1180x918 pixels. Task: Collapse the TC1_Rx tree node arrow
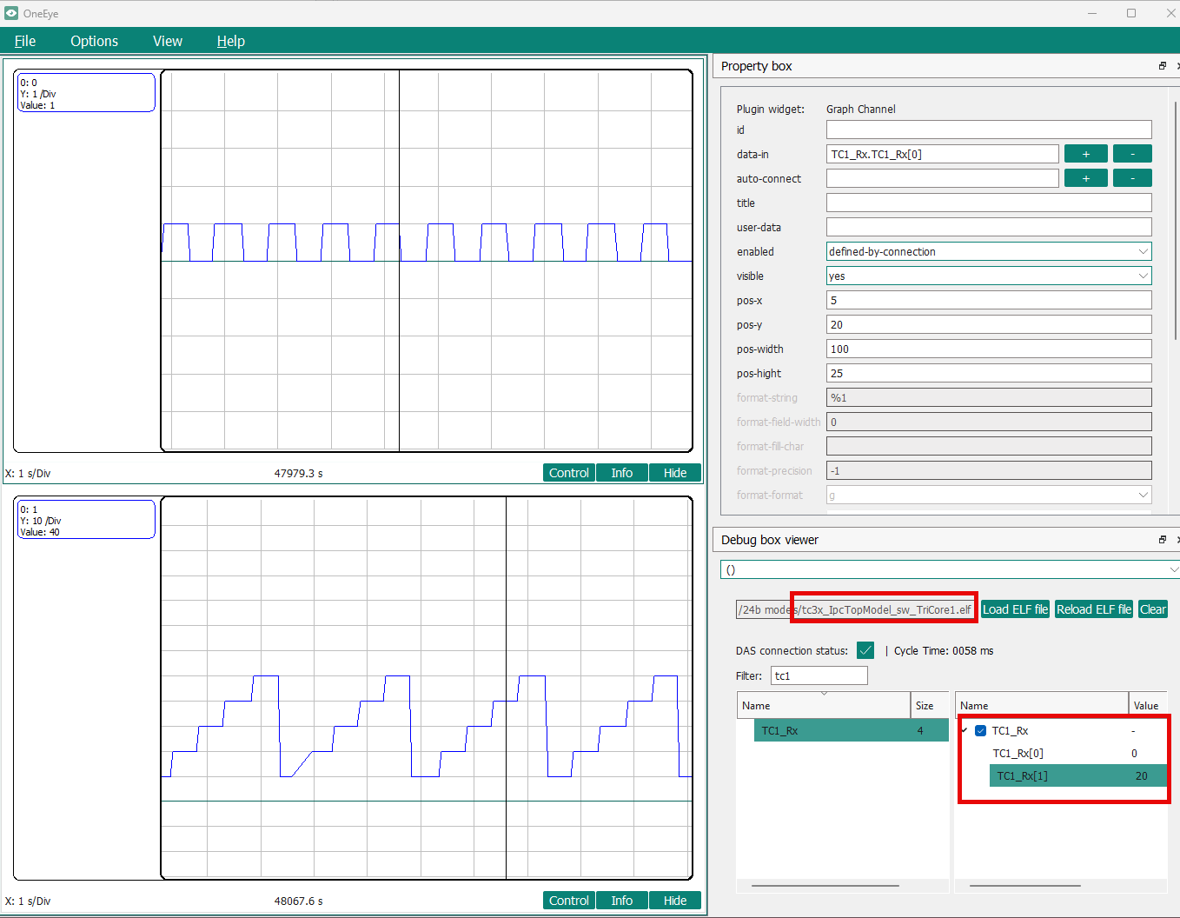click(x=965, y=730)
